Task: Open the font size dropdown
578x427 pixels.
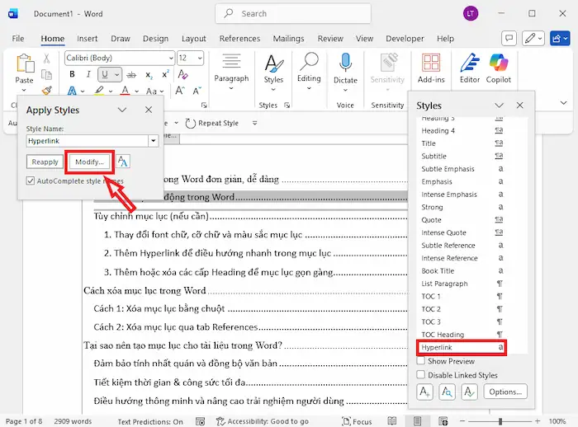Action: click(200, 58)
